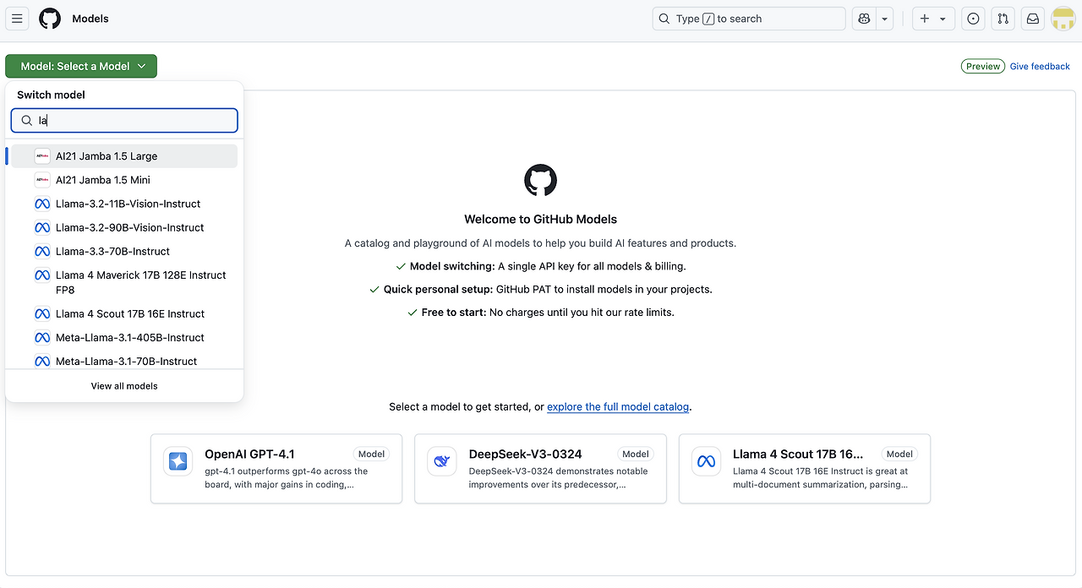Click the Free to start checklist line

[541, 312]
